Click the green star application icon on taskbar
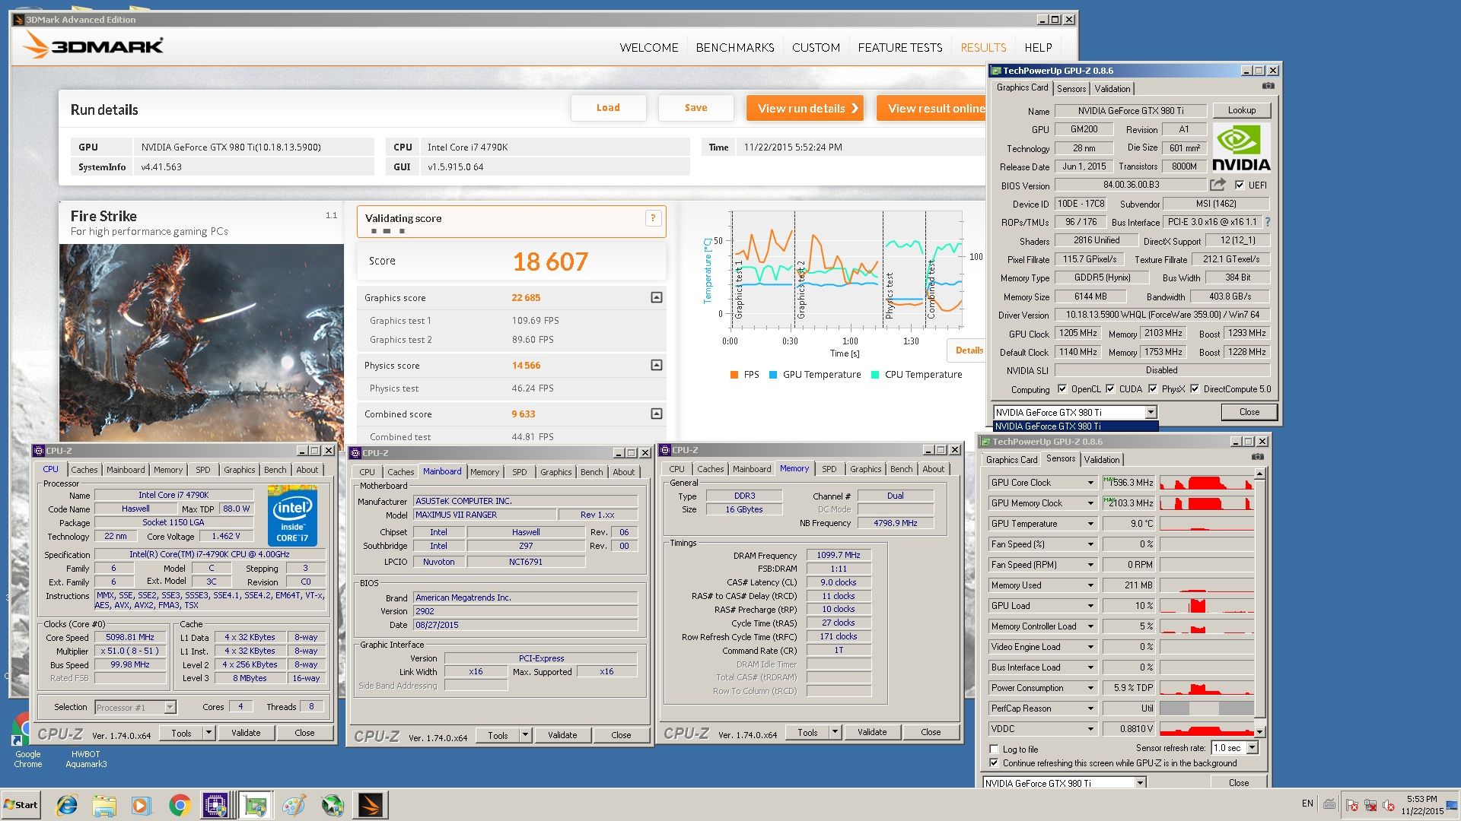Image resolution: width=1461 pixels, height=821 pixels. tap(333, 804)
